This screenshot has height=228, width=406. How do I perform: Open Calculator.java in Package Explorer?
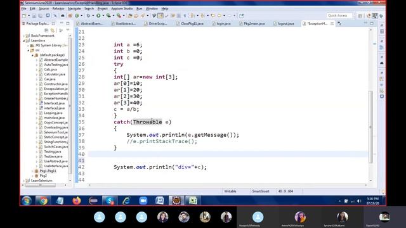(55, 74)
